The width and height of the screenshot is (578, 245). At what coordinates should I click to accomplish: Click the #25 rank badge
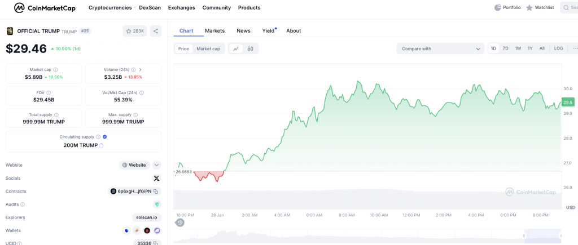click(x=85, y=31)
